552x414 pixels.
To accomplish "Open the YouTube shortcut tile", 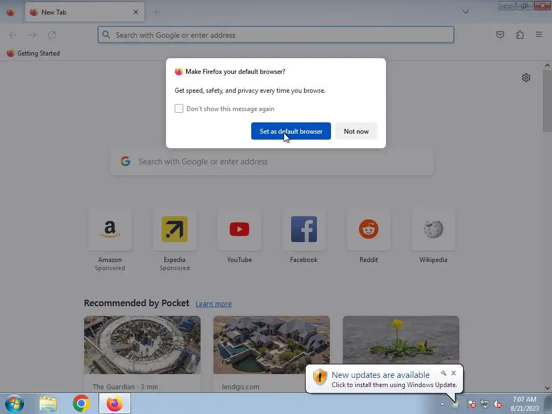I will [x=239, y=230].
